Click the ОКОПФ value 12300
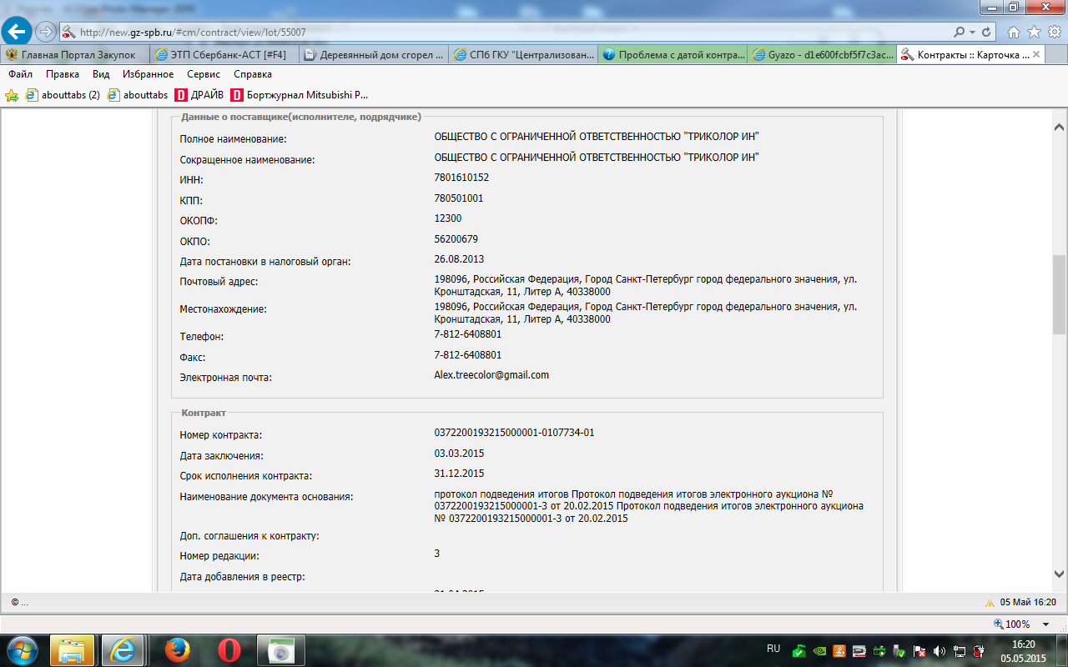 tap(448, 218)
